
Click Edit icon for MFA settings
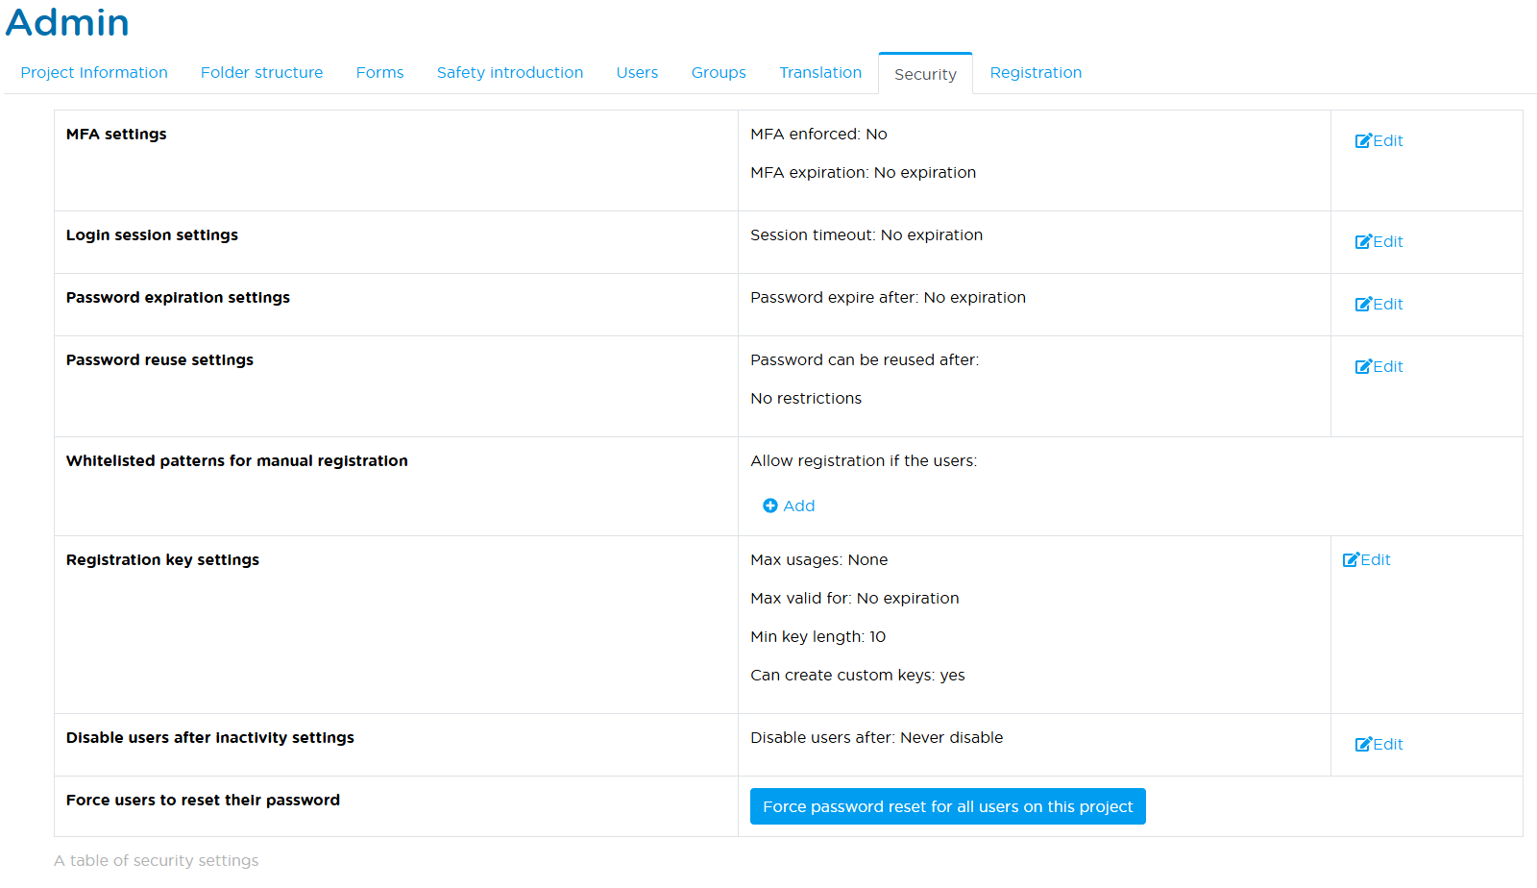tap(1363, 141)
